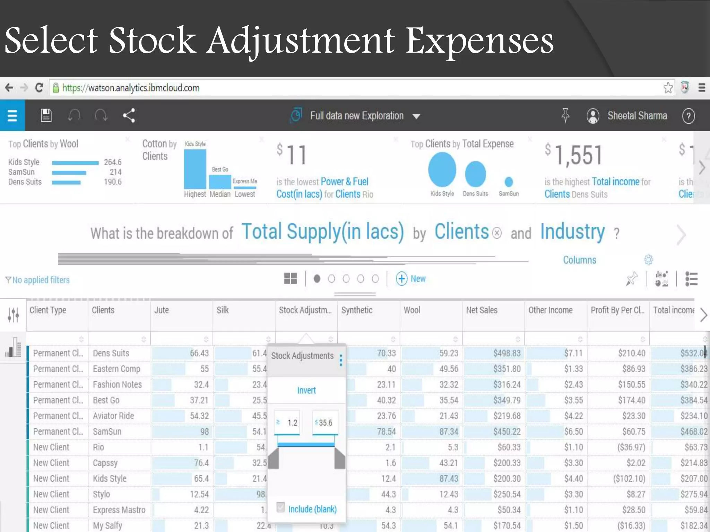Screen dimensions: 710x532
Task: Click the No applied filters link
Action: pos(41,280)
